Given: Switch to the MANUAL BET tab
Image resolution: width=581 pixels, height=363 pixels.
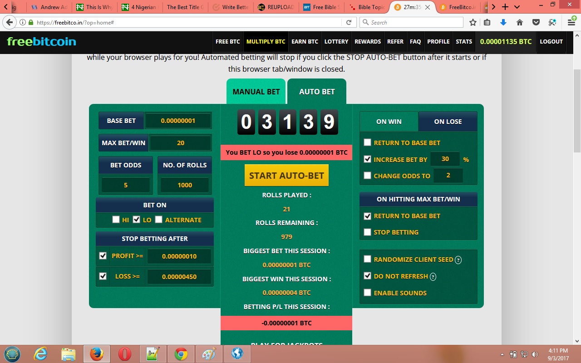Looking at the screenshot, I should [x=256, y=92].
